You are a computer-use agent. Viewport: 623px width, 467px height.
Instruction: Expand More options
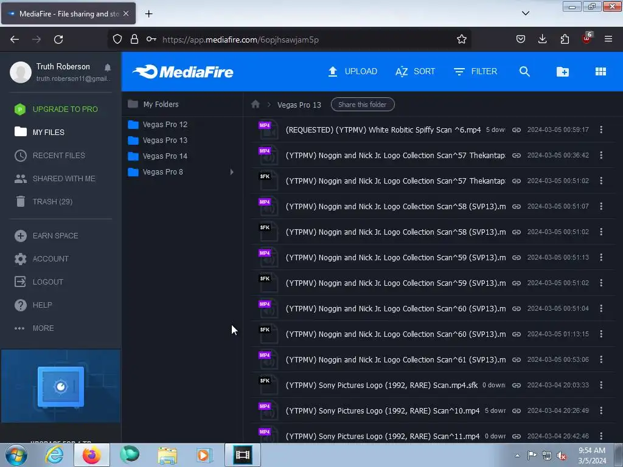pos(34,328)
